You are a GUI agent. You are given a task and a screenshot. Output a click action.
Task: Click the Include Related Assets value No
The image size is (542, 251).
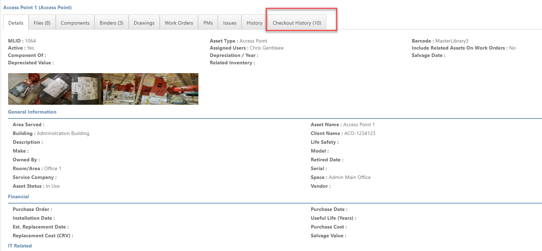[x=512, y=48]
